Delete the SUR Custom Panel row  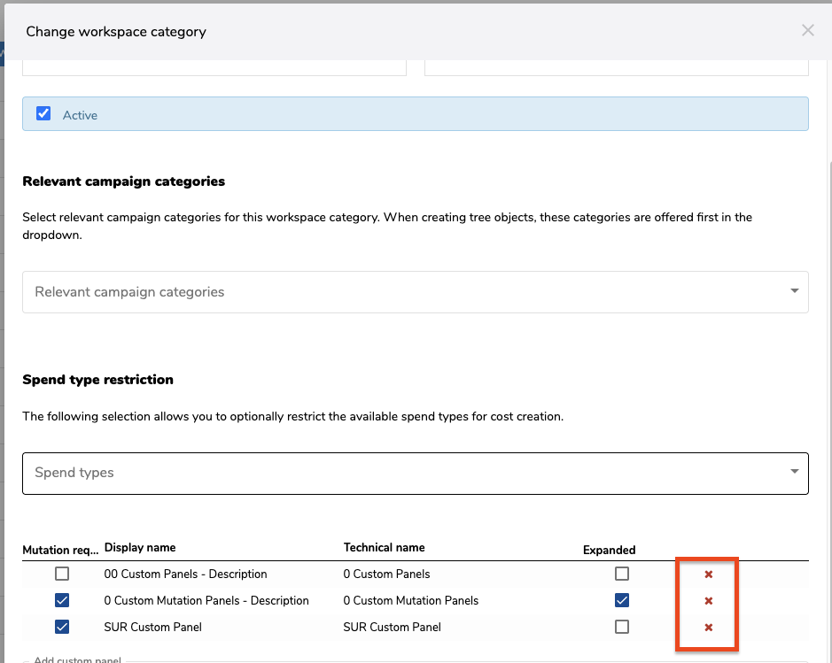click(x=708, y=628)
